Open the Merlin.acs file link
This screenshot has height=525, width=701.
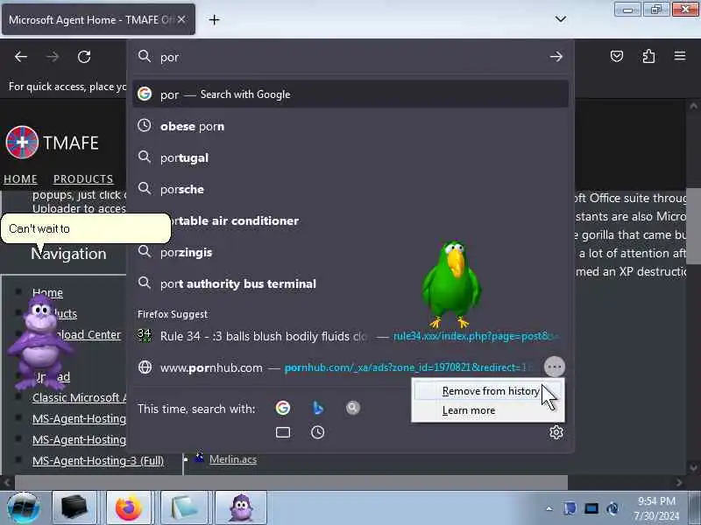click(233, 458)
